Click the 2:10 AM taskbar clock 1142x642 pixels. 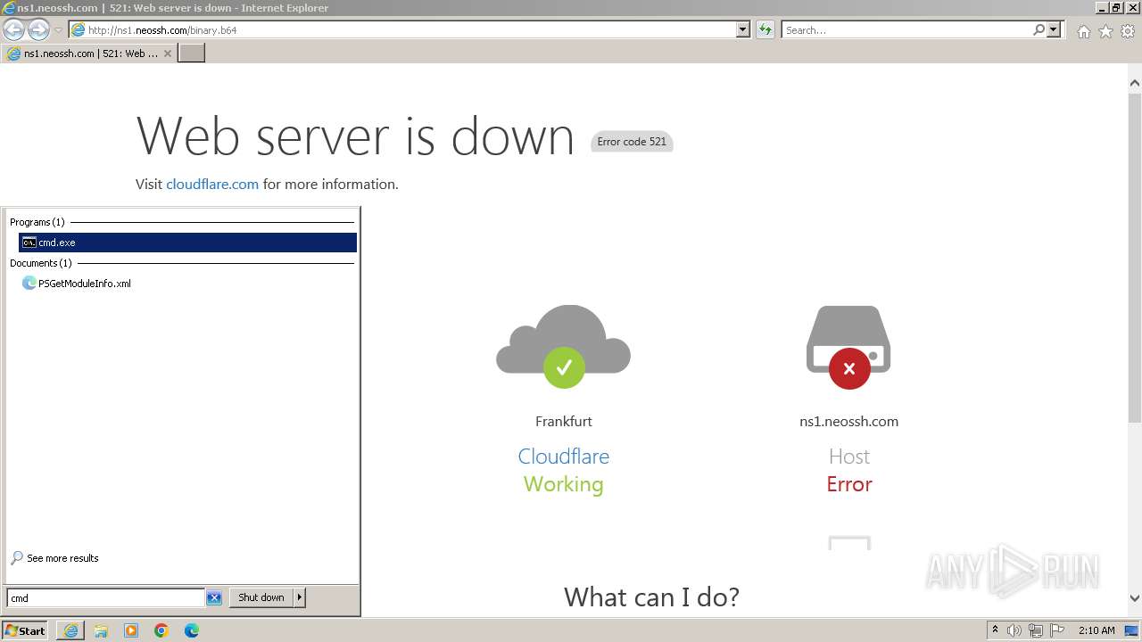[1096, 630]
